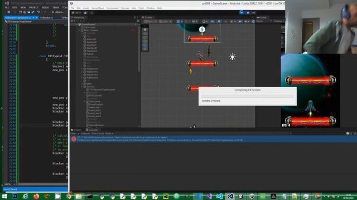Open Unity's Assets menu
Image resolution: width=357 pixels, height=200 pixels.
(x=86, y=8)
